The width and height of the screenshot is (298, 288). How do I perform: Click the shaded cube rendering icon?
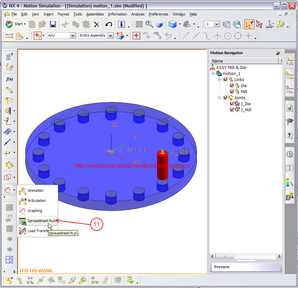pos(173,24)
